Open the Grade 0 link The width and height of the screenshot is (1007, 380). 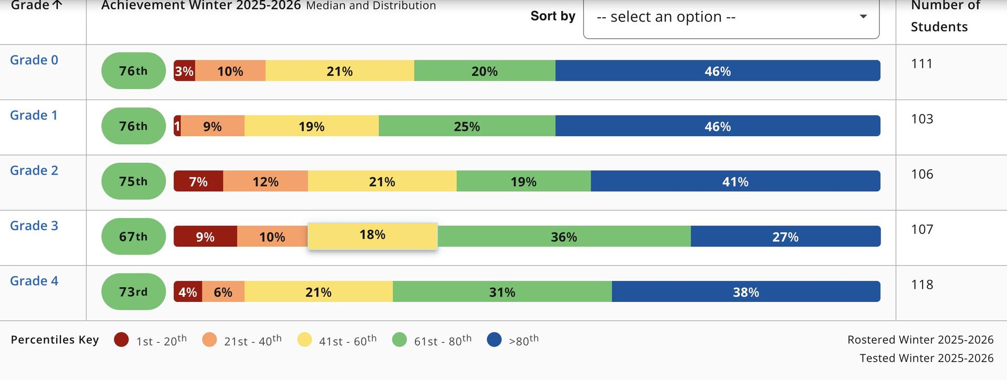pos(34,60)
